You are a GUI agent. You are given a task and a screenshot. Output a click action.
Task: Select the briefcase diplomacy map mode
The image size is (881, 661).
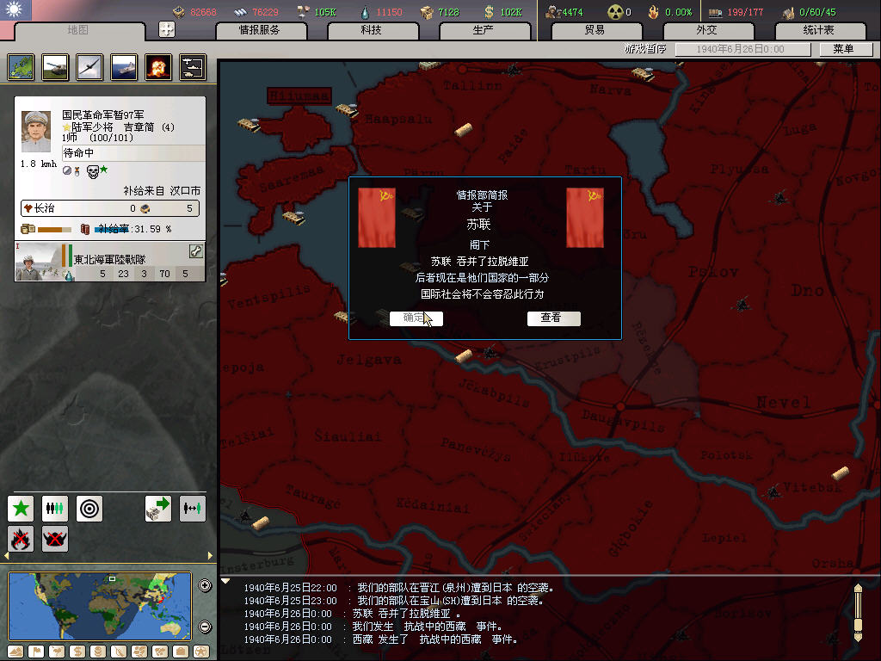(x=181, y=652)
